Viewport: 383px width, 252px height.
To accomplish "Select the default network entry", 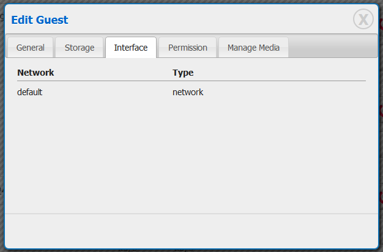I will tap(29, 92).
